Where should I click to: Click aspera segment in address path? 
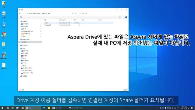(44, 13)
